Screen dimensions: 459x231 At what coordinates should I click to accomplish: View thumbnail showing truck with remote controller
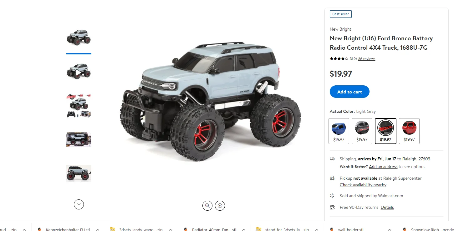point(79,105)
